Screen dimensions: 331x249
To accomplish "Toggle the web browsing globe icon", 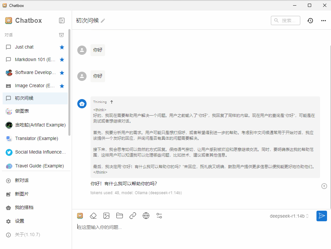I will pyautogui.click(x=146, y=216).
